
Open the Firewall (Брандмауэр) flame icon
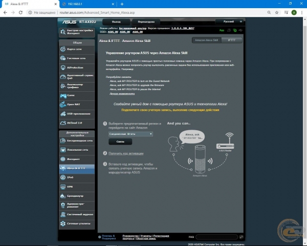pyautogui.click(x=63, y=196)
